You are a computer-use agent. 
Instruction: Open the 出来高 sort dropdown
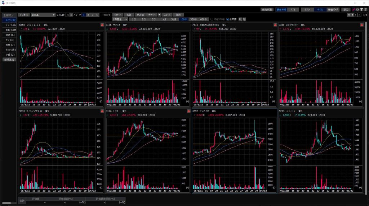[x=54, y=15]
